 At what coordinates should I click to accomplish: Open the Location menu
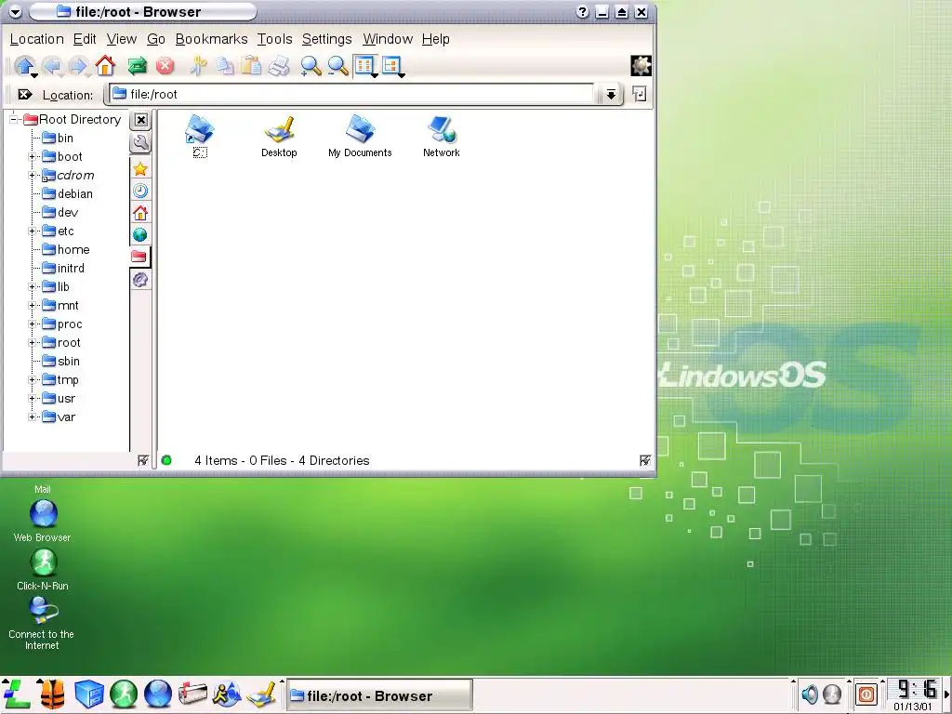click(x=36, y=39)
